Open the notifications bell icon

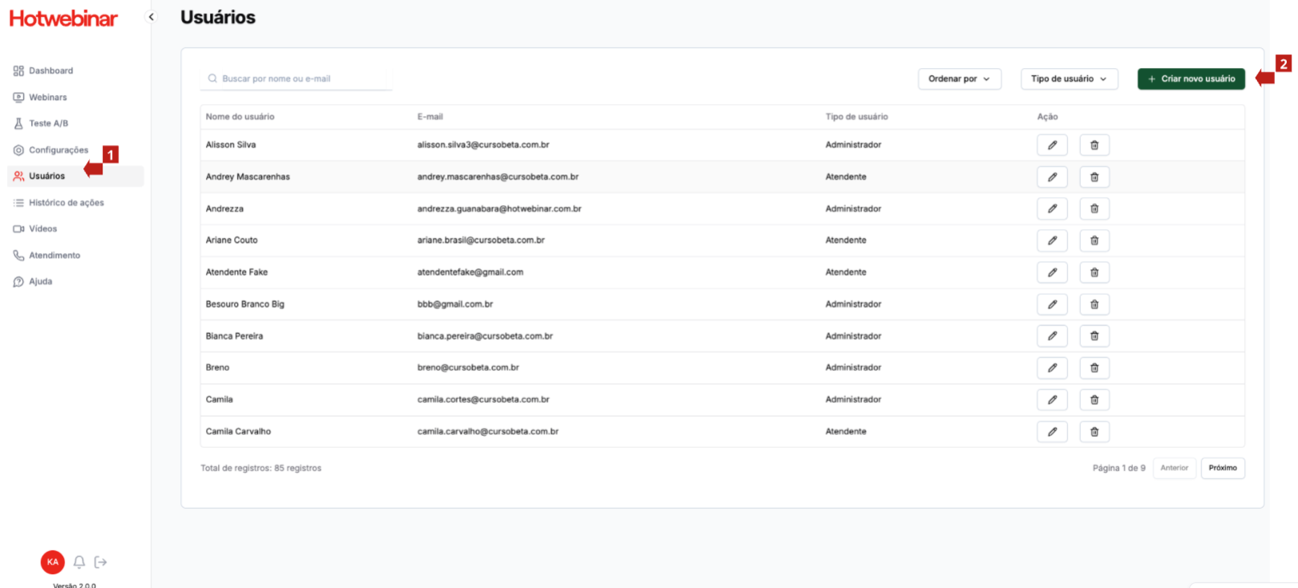79,562
